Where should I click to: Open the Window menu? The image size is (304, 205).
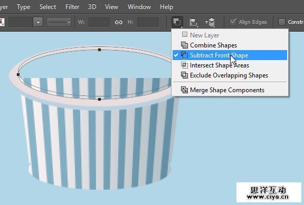tap(139, 7)
